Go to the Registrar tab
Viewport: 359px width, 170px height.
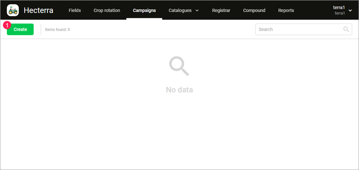(221, 10)
